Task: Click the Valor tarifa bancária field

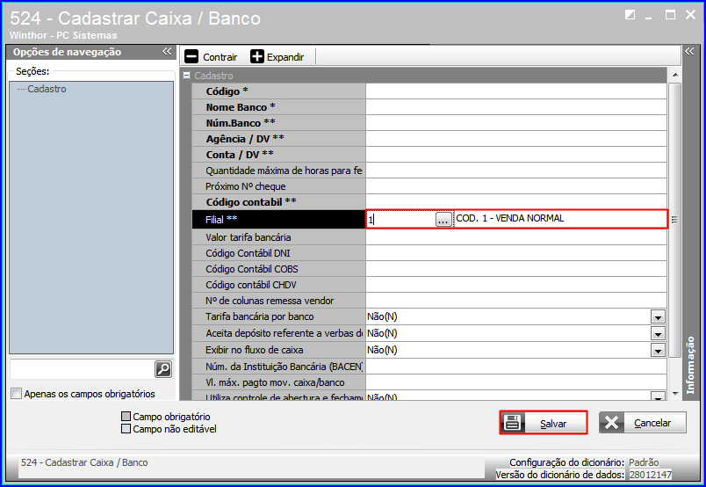Action: pos(516,237)
